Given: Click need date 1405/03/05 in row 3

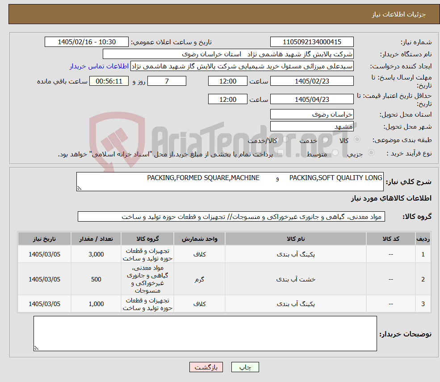Looking at the screenshot, I should (x=44, y=304).
